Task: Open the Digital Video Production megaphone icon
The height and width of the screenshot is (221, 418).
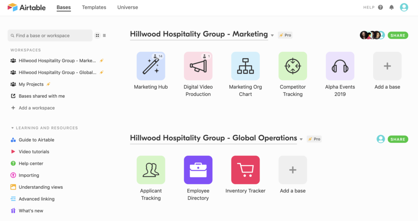Action: [x=198, y=66]
